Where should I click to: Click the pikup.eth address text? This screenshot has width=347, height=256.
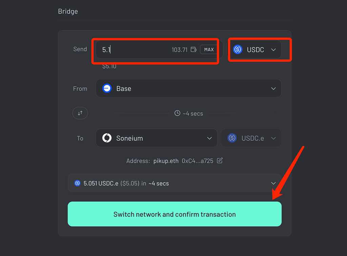pos(166,161)
